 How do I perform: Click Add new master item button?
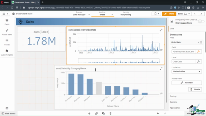[187, 83]
